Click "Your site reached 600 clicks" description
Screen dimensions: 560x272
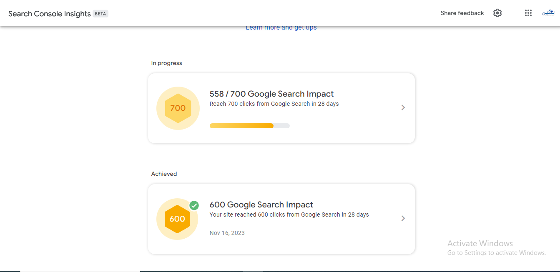pos(289,215)
